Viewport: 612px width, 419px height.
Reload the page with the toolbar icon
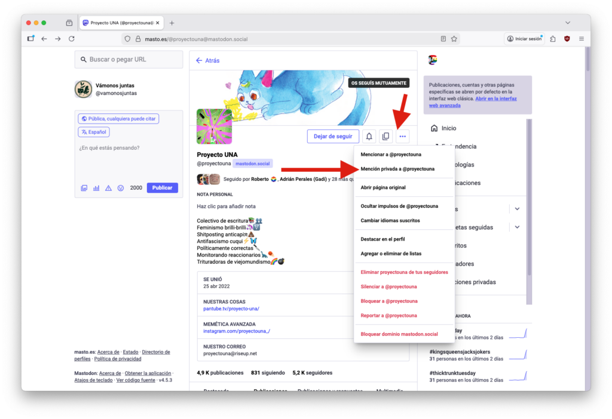click(72, 38)
